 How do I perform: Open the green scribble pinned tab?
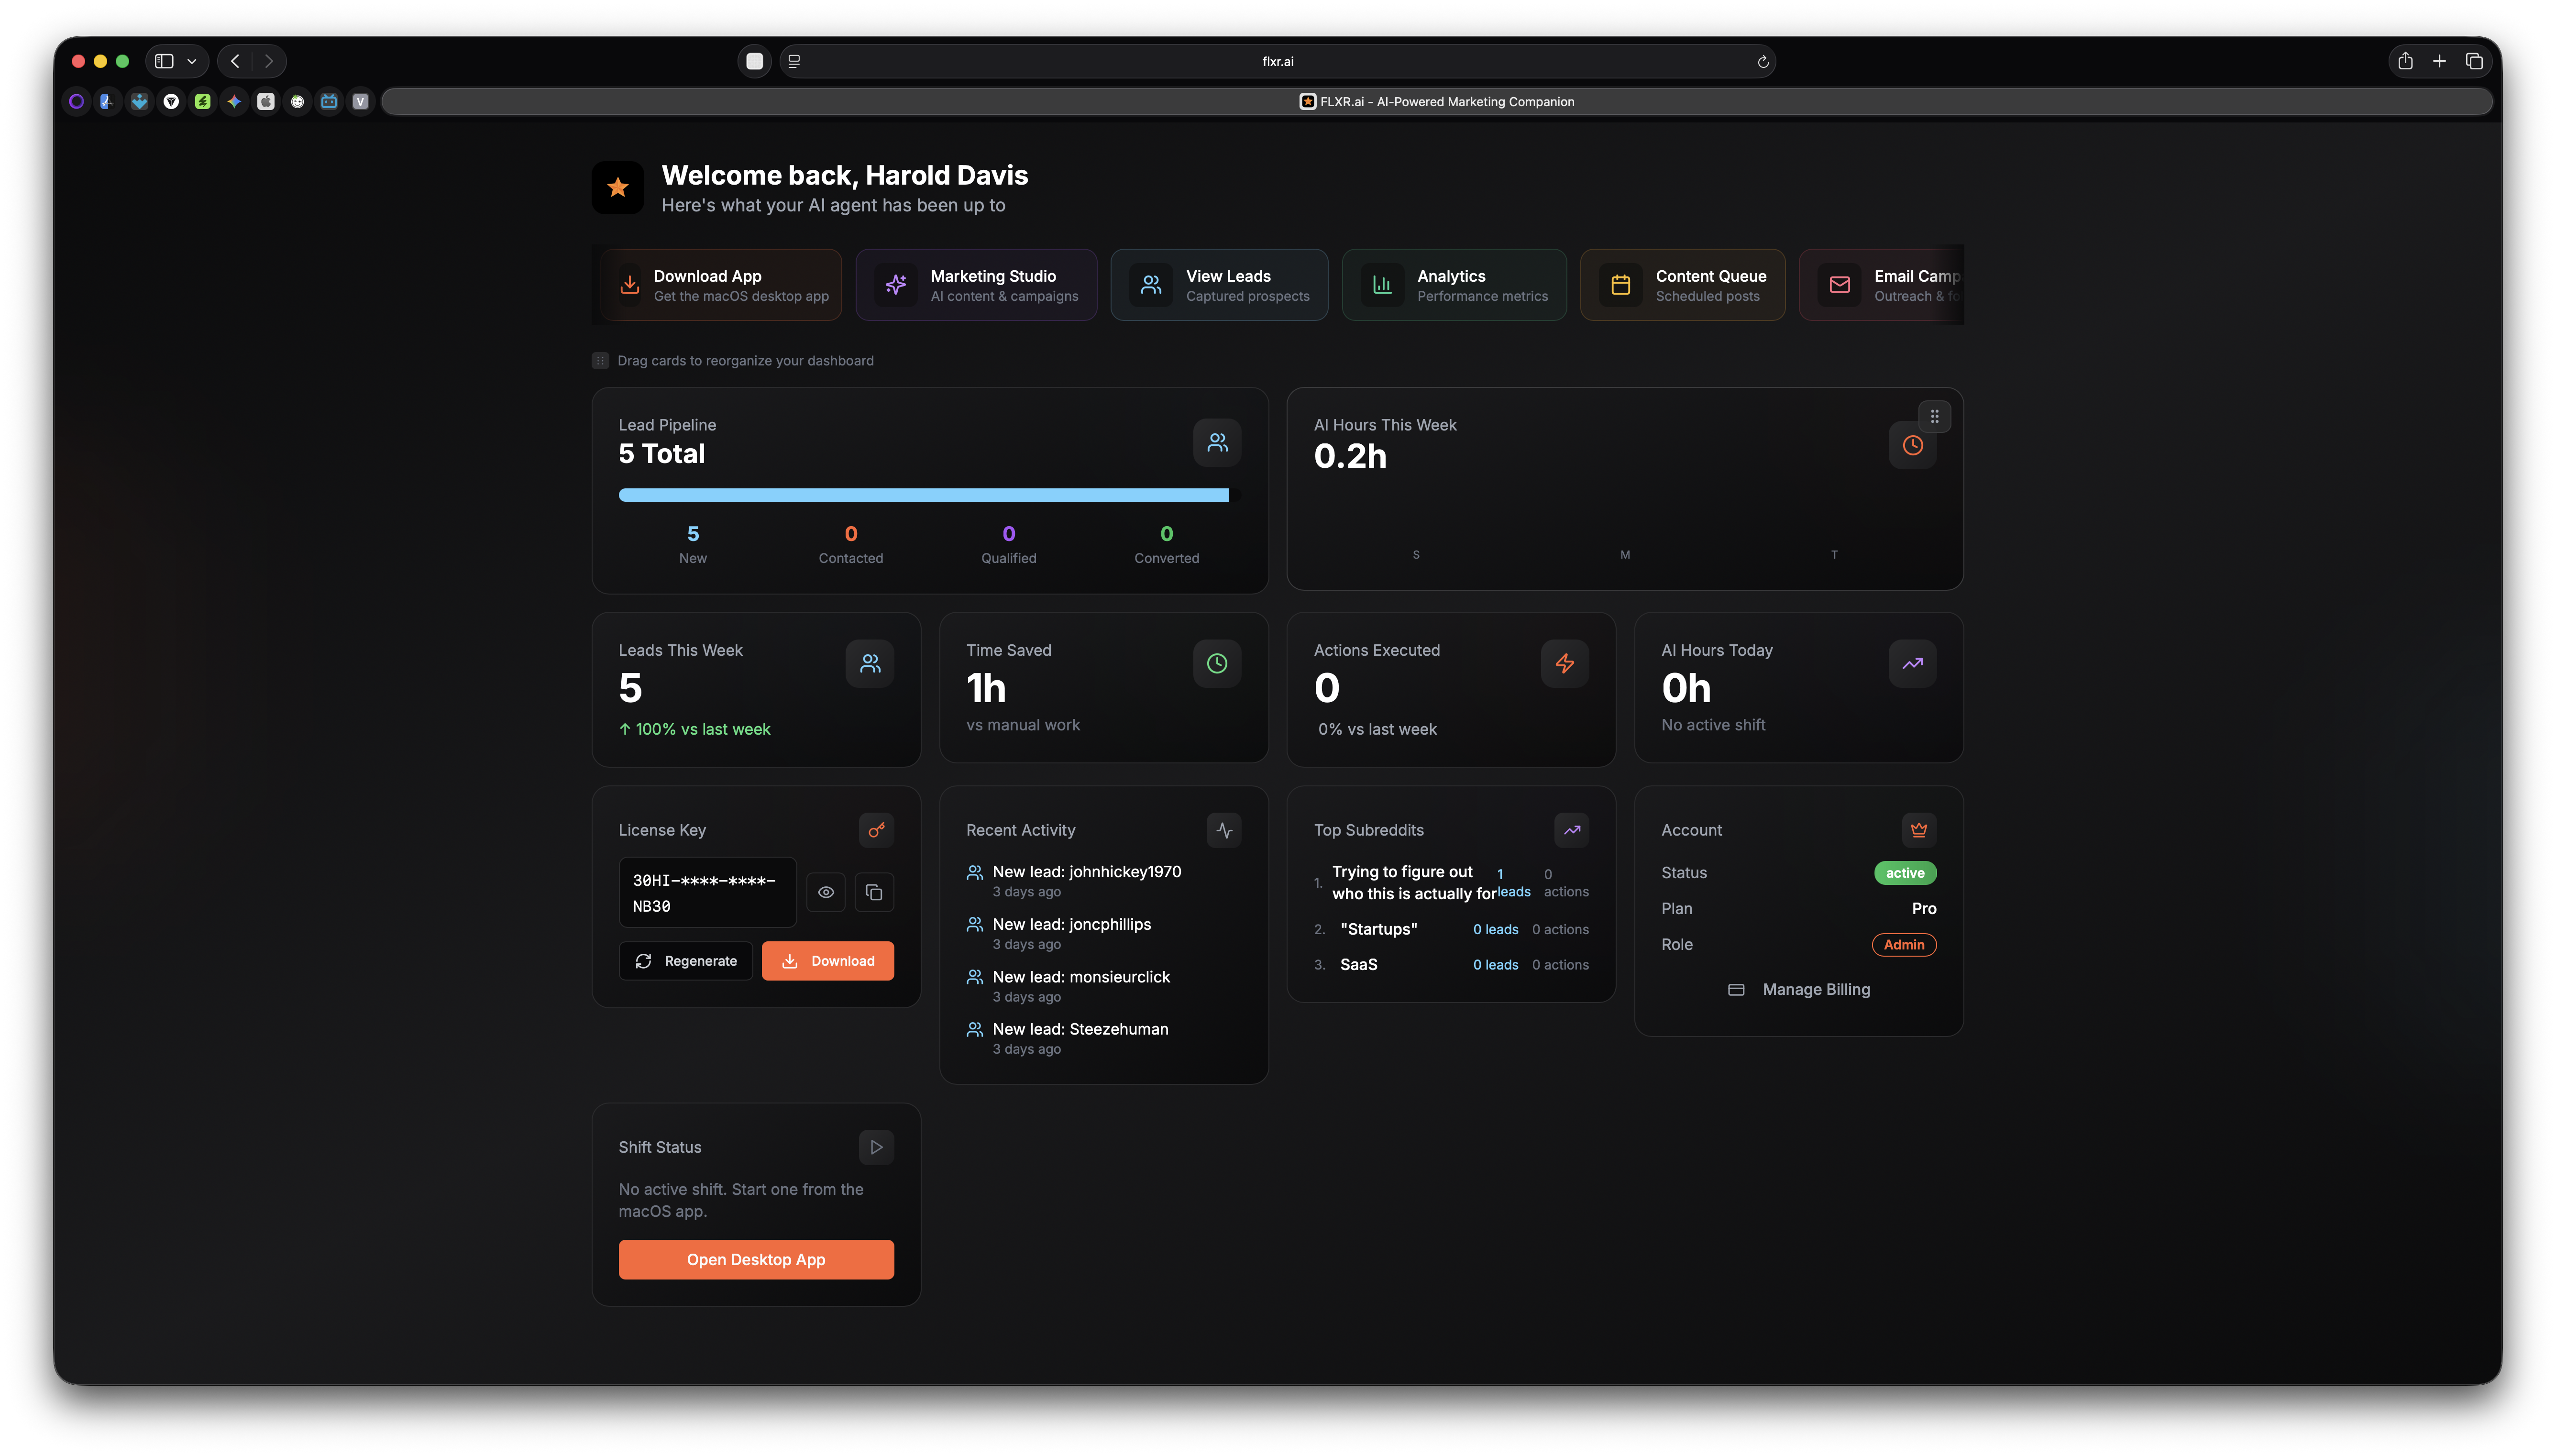coord(203,101)
